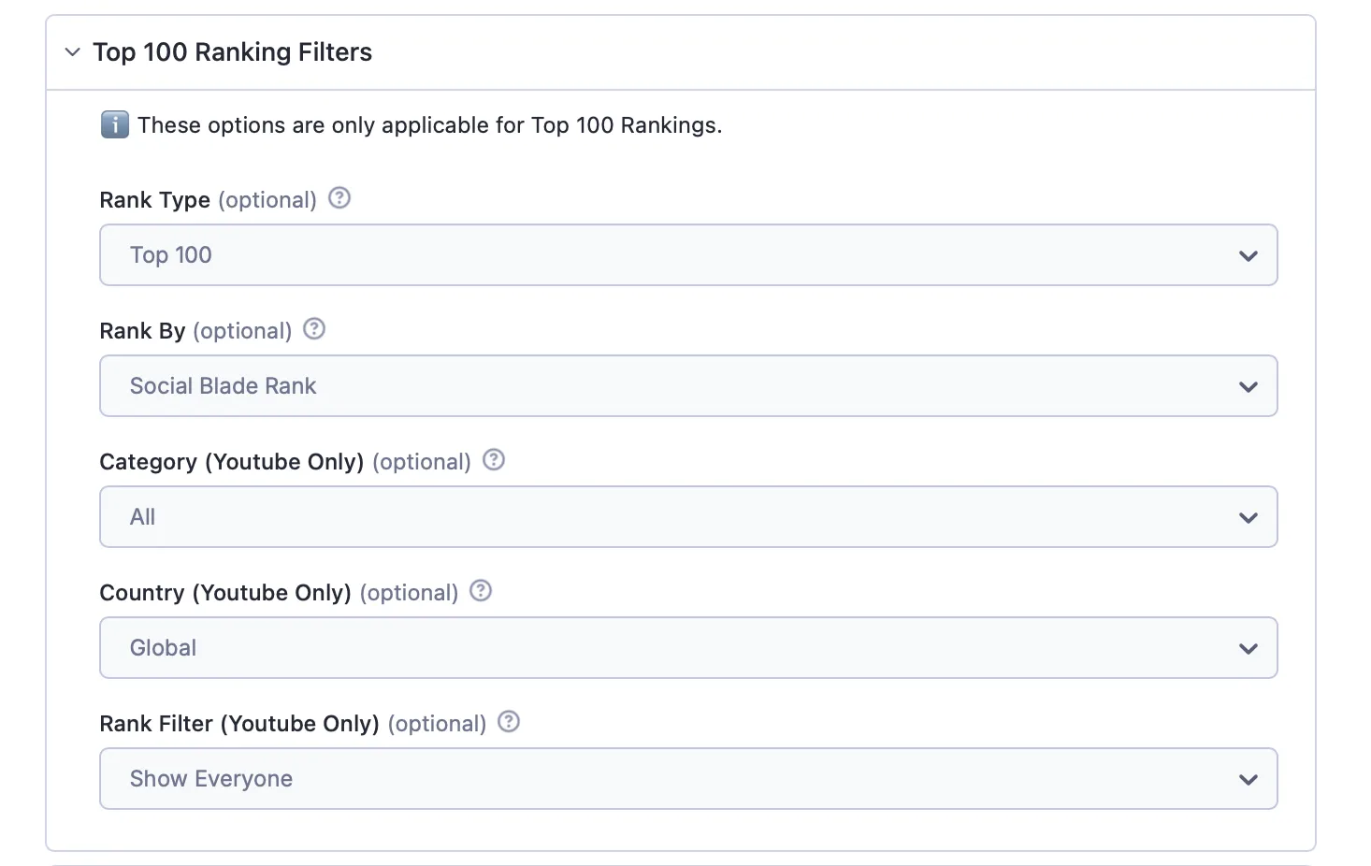Image resolution: width=1371 pixels, height=866 pixels.
Task: Click the Country (Youtube Only) label
Action: click(225, 593)
